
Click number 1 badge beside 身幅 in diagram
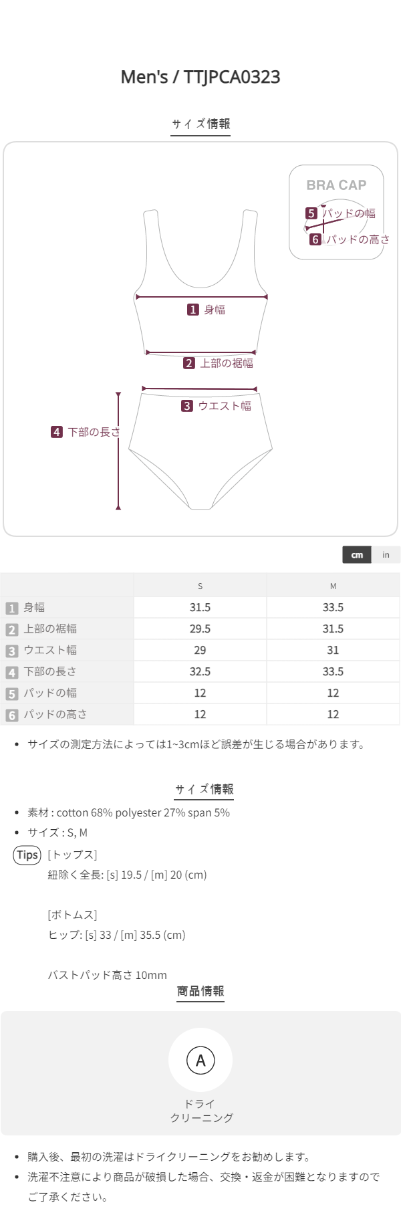193,310
